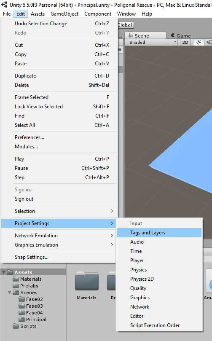
Task: Close the open Edit menu
Action: pyautogui.click(x=21, y=14)
